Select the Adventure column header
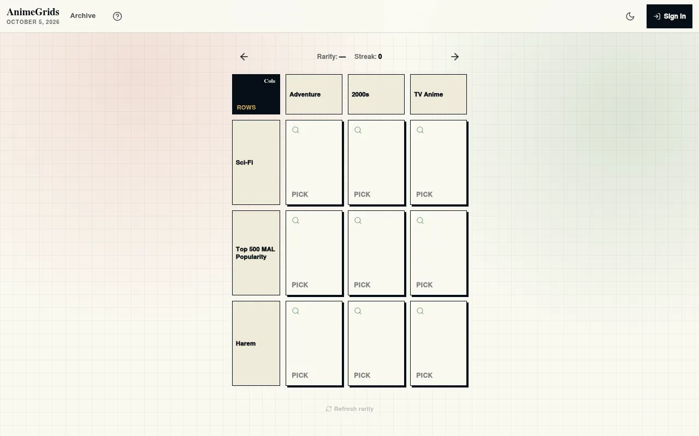The width and height of the screenshot is (699, 436). pyautogui.click(x=314, y=94)
